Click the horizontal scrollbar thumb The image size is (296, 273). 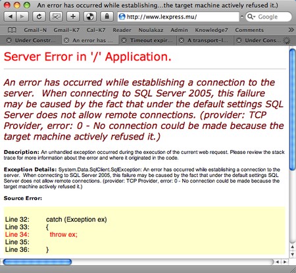pos(37,262)
